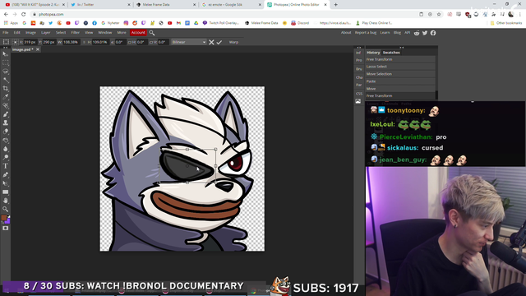This screenshot has height=296, width=526.
Task: Open the Bilinear interpolation dropdown
Action: tap(188, 42)
